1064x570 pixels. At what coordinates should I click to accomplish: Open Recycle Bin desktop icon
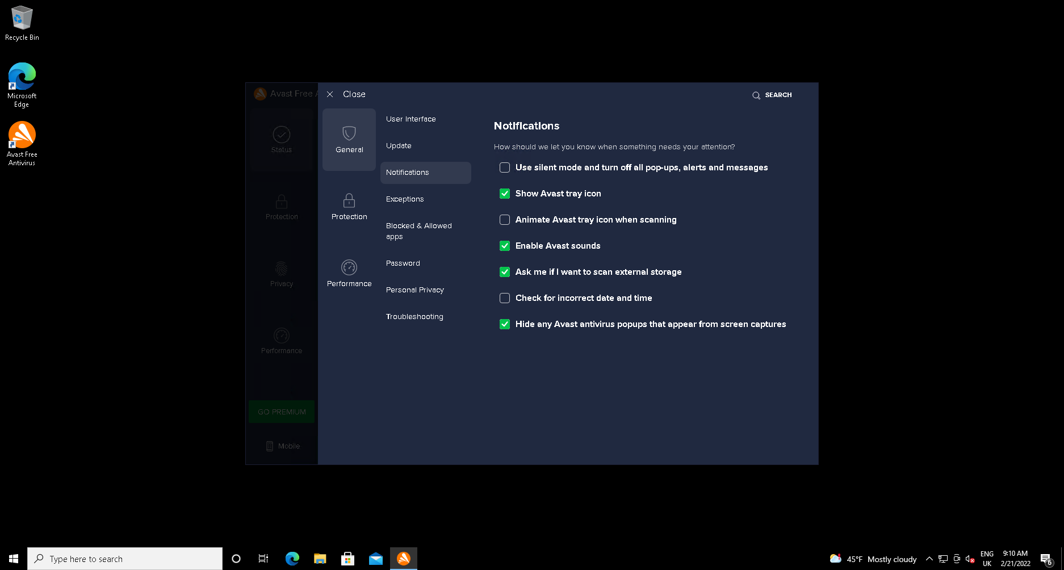pos(22,24)
